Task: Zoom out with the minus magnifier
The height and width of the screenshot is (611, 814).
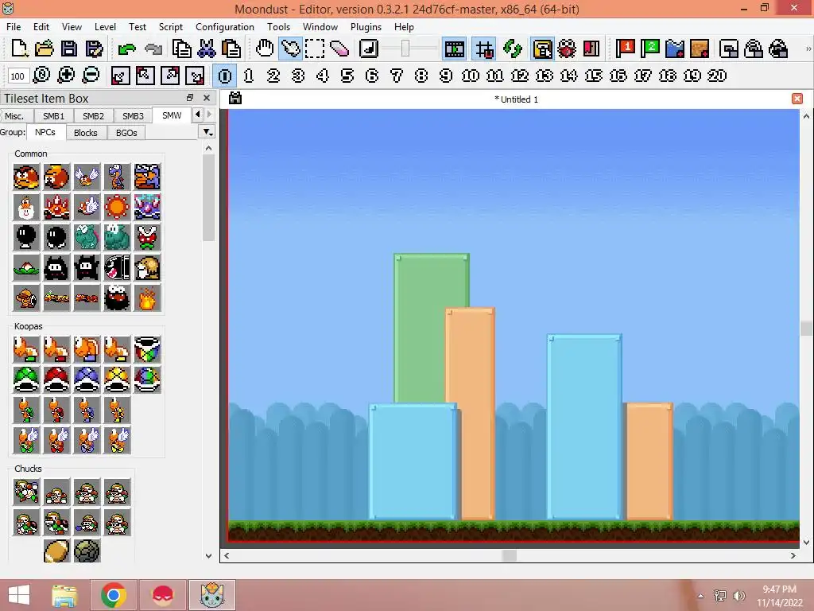Action: [91, 76]
